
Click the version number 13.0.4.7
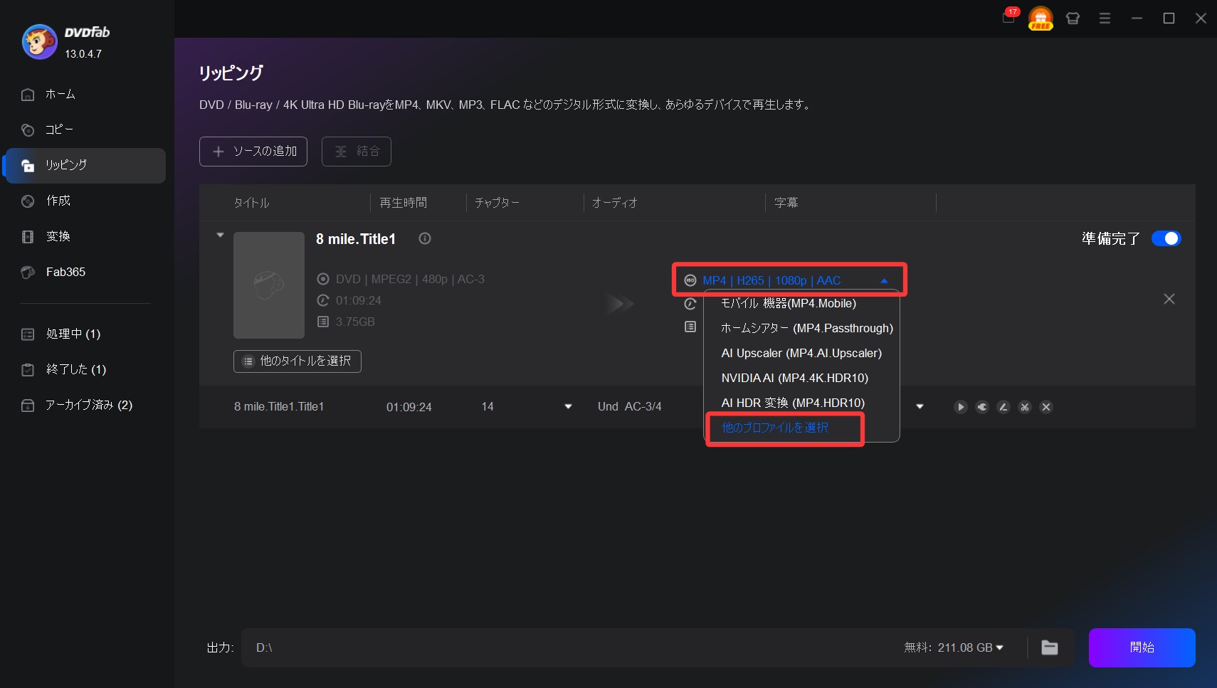(x=83, y=54)
